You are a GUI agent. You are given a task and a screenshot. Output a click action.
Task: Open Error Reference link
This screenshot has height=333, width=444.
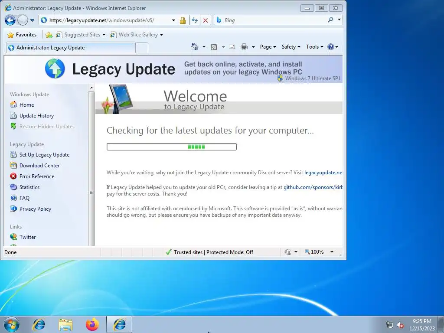(37, 176)
